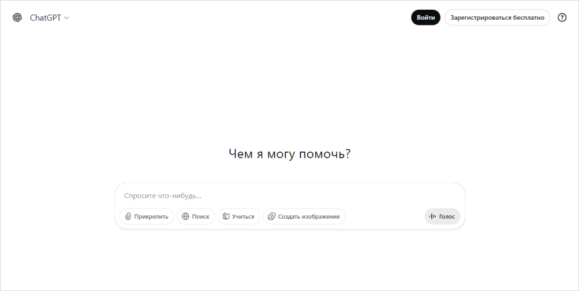This screenshot has width=579, height=291.
Task: Open help via the question mark icon
Action: (562, 17)
